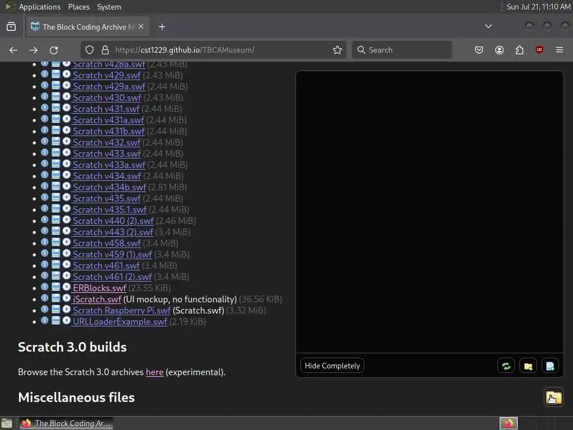Click the play icon for Scratch v435.swf

pyautogui.click(x=67, y=198)
